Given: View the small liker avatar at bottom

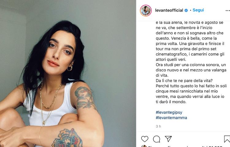Looking at the screenshot, I should click(144, 146).
